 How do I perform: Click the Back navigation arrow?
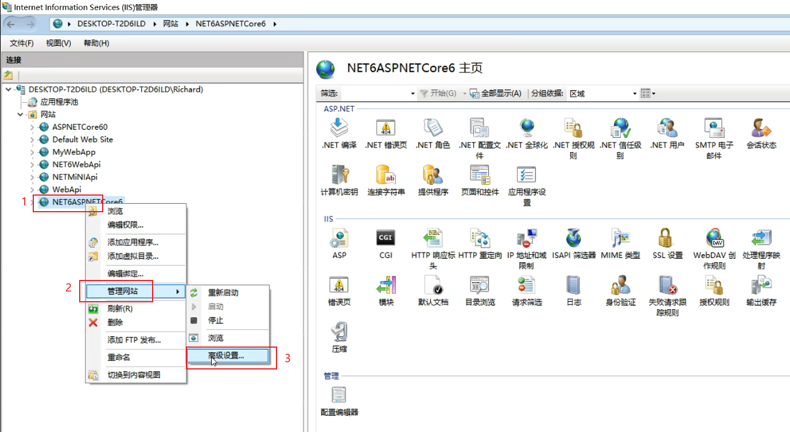coord(12,24)
